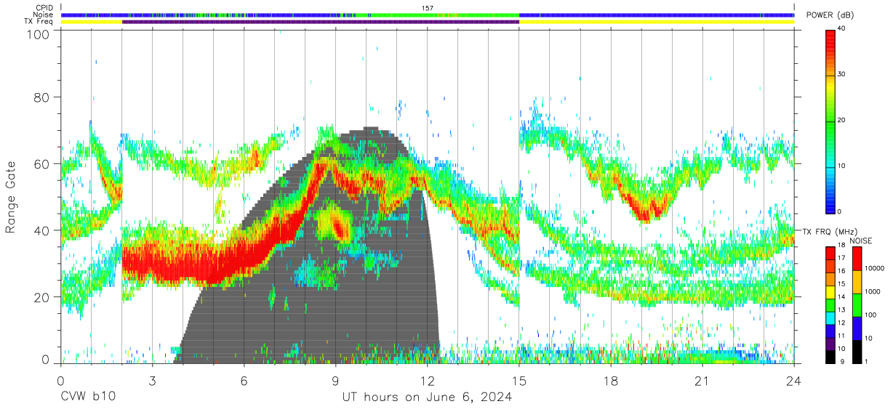
Task: Click the y-axis tick label '60'
Action: 41,163
